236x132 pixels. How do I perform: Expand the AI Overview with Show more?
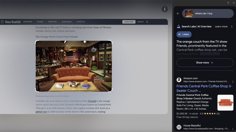(205, 63)
